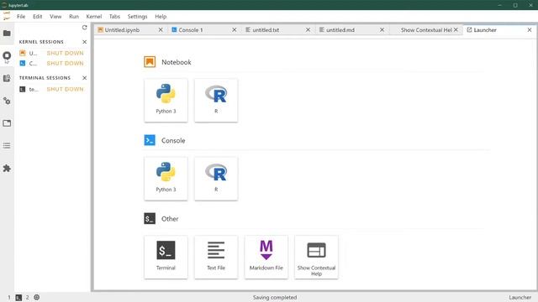Click the Notebook section bookmark icon
538x302 pixels.
(x=150, y=62)
